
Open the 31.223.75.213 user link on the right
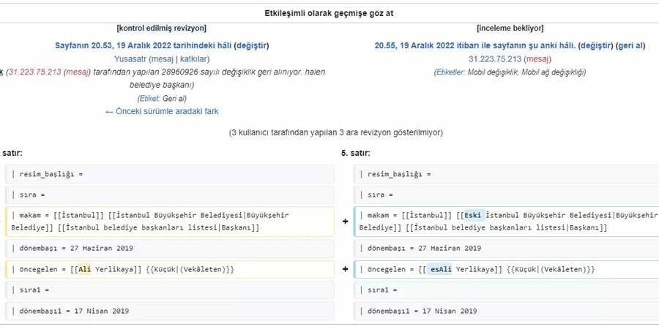pyautogui.click(x=495, y=58)
